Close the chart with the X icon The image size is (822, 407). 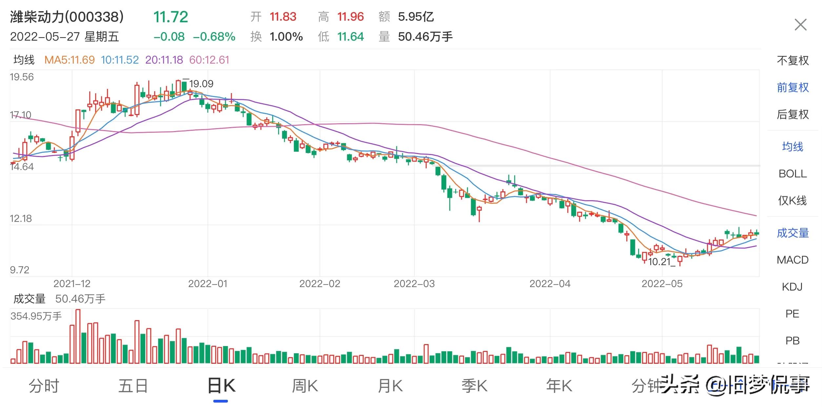click(800, 25)
